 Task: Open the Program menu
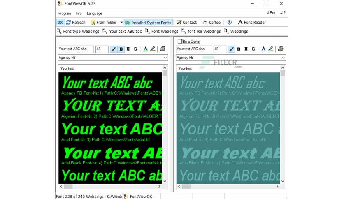[x=65, y=14]
